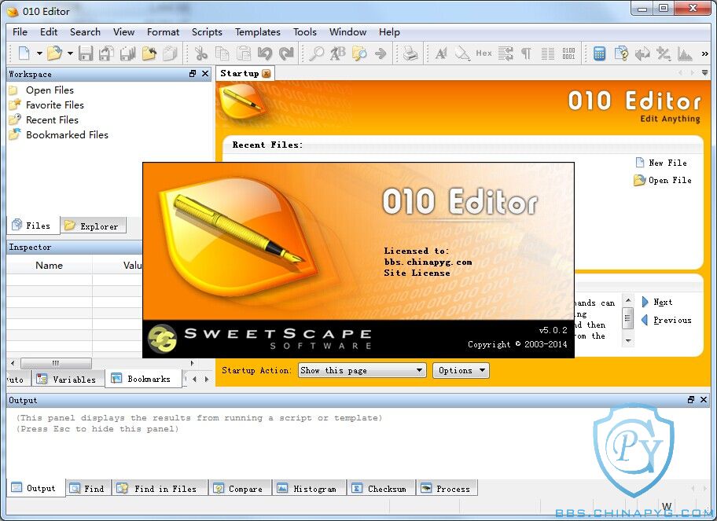Click the Compare files toolbar icon
Image resolution: width=717 pixels, height=521 pixels.
[621, 53]
